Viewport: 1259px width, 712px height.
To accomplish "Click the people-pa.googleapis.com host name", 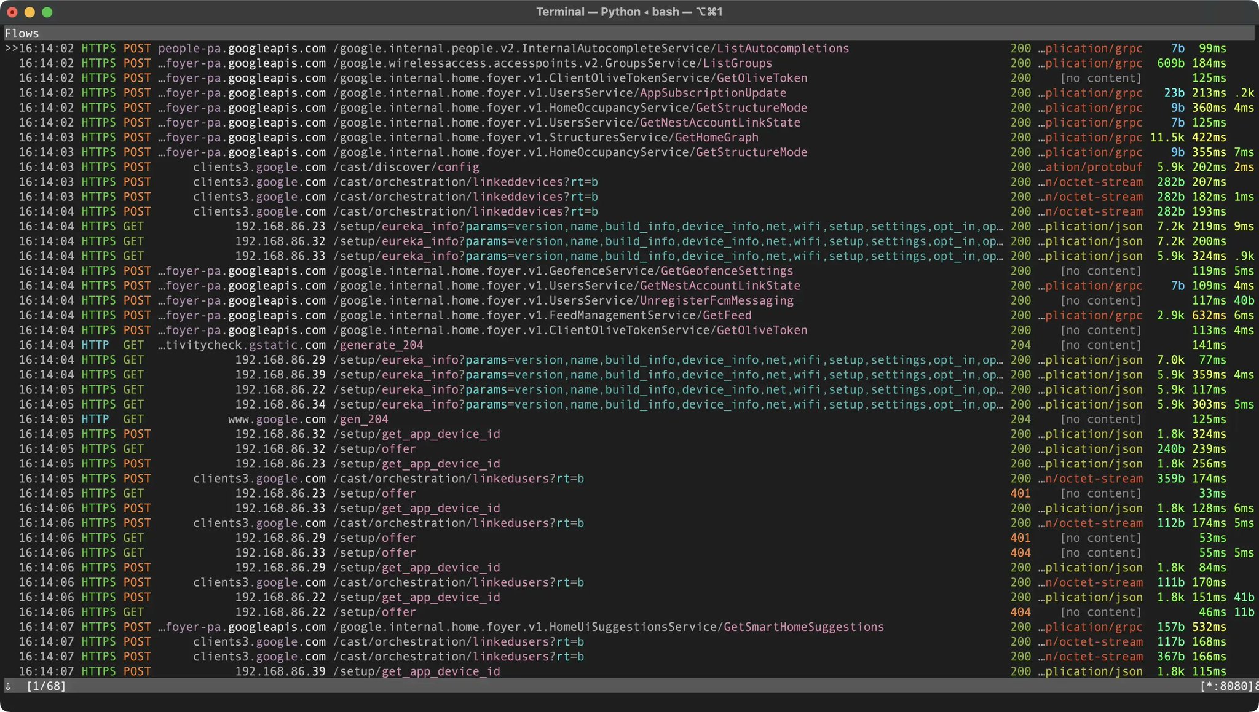I will coord(242,49).
